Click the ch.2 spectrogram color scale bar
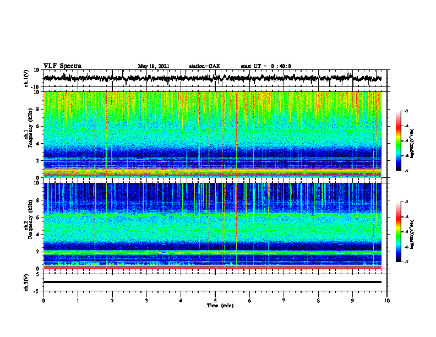The image size is (436, 337). [398, 232]
